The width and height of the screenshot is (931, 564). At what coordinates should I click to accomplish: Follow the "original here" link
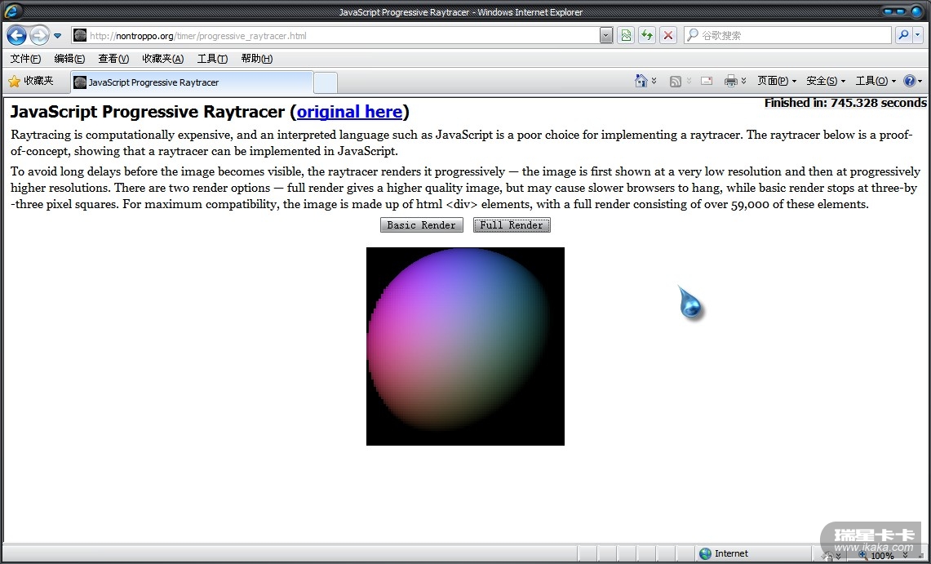pos(349,112)
